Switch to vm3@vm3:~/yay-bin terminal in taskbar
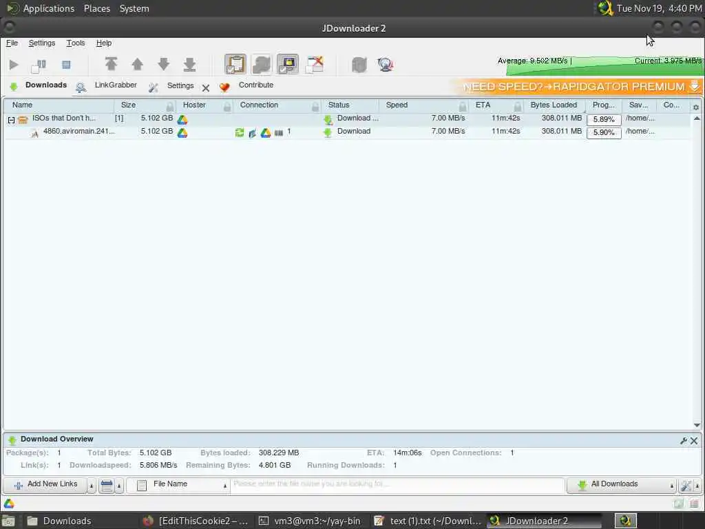 tap(310, 521)
